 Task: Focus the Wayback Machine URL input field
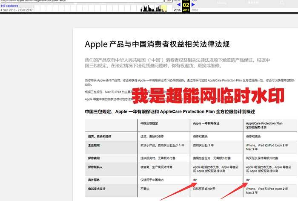(82, 1)
